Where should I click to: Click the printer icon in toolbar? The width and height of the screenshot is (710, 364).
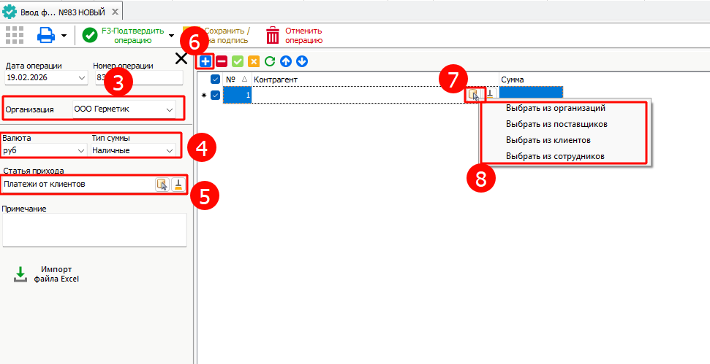tap(46, 35)
